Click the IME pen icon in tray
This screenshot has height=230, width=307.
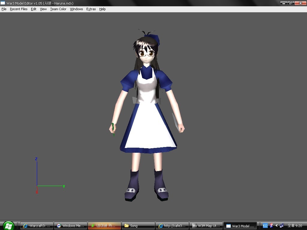tap(271, 226)
